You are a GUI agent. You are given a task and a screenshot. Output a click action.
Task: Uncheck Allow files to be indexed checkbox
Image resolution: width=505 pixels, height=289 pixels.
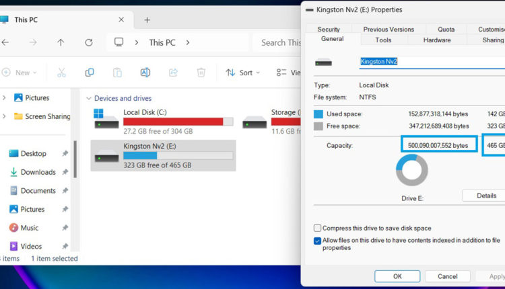coord(318,241)
